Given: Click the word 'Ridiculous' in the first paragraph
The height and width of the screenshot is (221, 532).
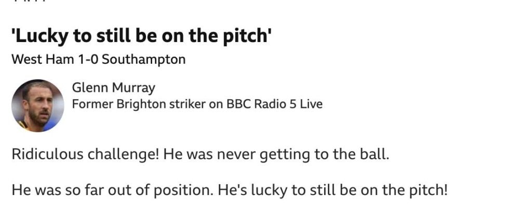Looking at the screenshot, I should (47, 155).
